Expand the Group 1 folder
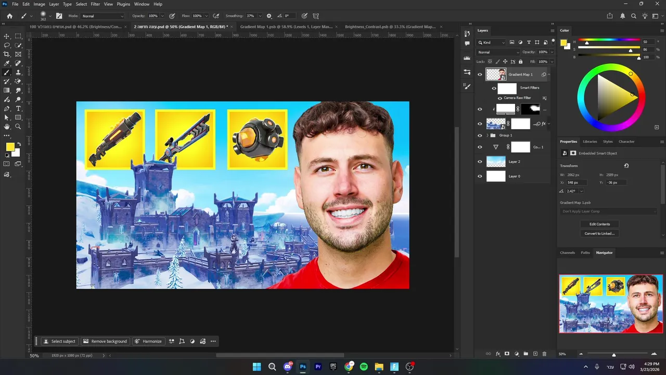 (x=487, y=135)
